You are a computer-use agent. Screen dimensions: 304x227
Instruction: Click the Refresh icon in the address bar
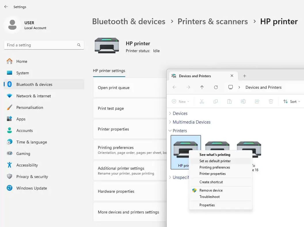point(216,87)
